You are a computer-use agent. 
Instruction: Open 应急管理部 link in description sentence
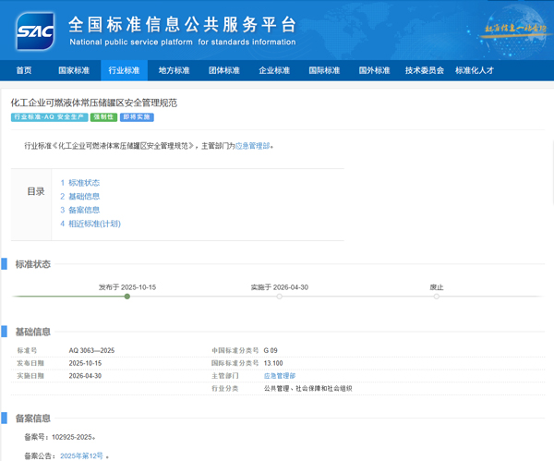click(x=253, y=146)
